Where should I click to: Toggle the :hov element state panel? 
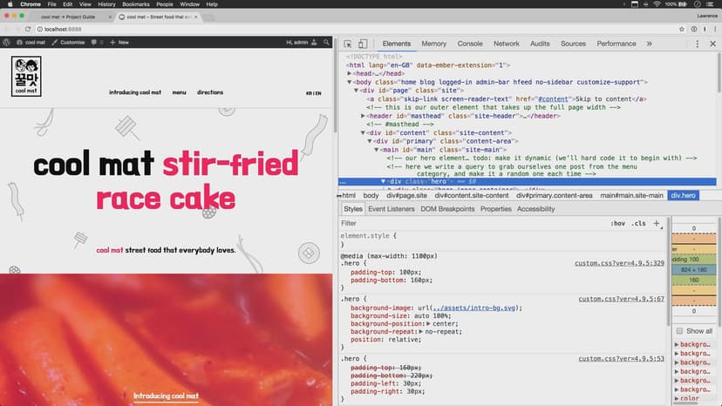(x=617, y=224)
